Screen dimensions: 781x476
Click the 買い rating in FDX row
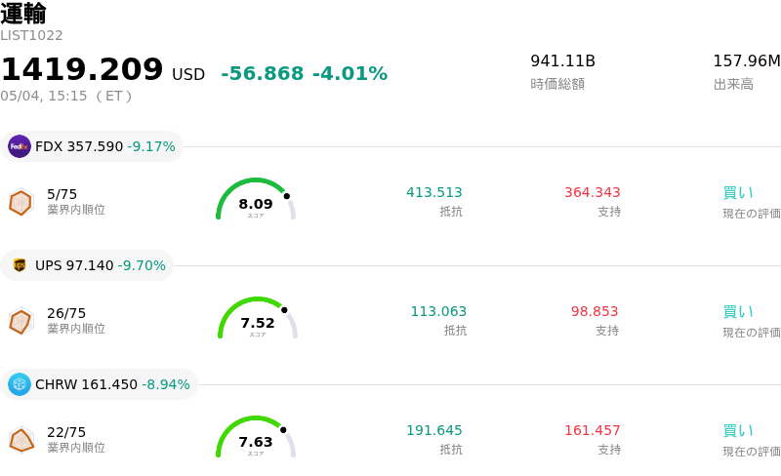738,192
